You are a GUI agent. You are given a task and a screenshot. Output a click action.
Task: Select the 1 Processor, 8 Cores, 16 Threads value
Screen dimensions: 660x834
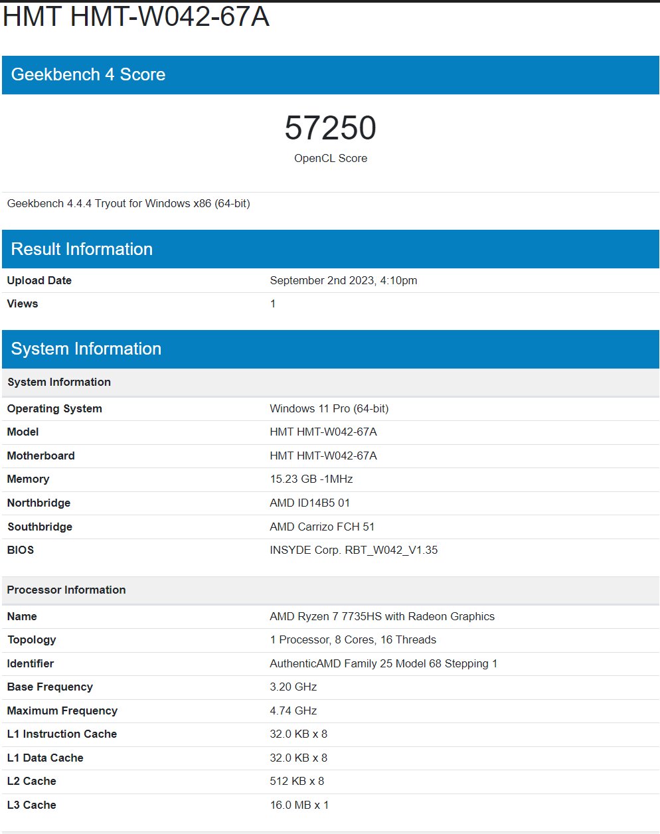(353, 639)
